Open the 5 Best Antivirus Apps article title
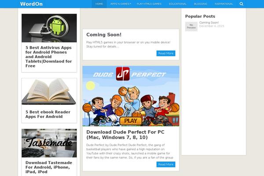264x176 pixels. pyautogui.click(x=49, y=57)
